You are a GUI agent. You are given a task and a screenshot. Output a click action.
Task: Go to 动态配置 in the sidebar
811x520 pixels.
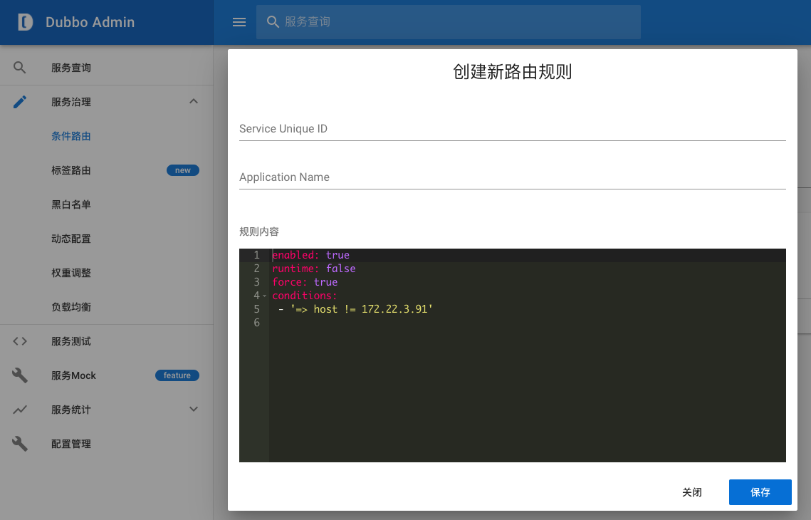click(71, 239)
